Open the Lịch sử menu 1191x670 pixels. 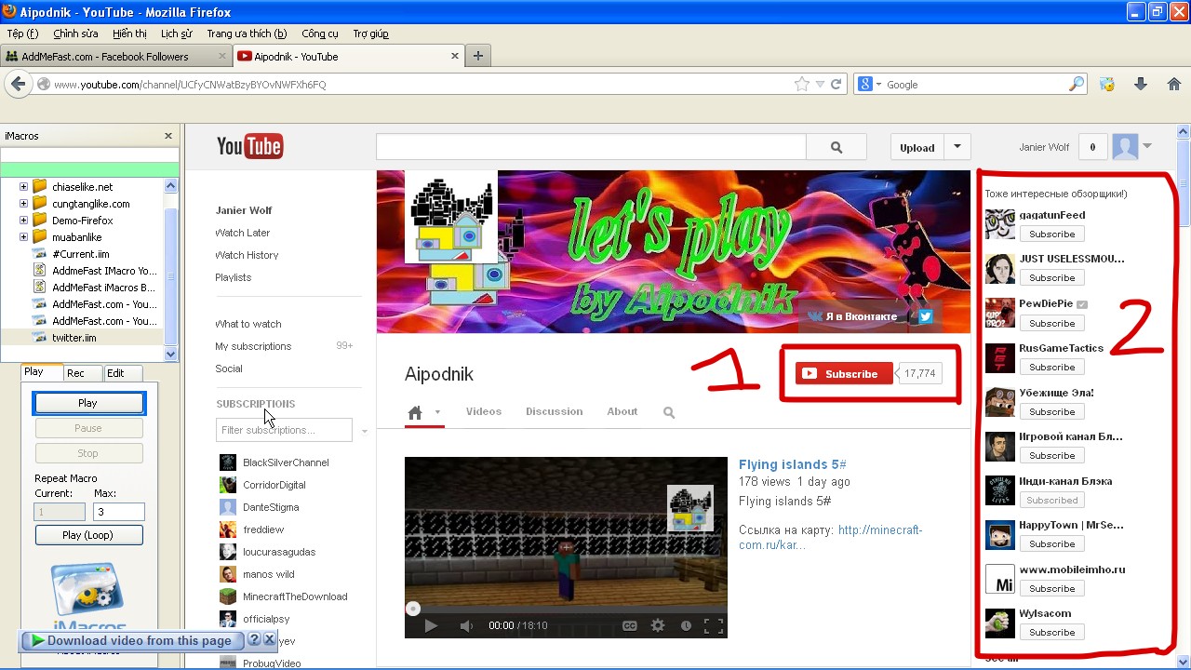(177, 33)
